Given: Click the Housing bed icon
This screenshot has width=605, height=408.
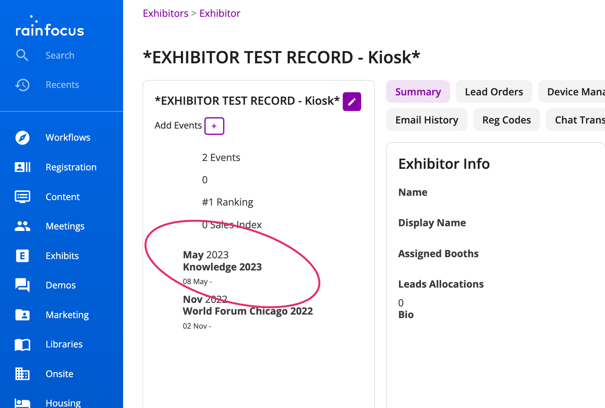Looking at the screenshot, I should tap(22, 403).
